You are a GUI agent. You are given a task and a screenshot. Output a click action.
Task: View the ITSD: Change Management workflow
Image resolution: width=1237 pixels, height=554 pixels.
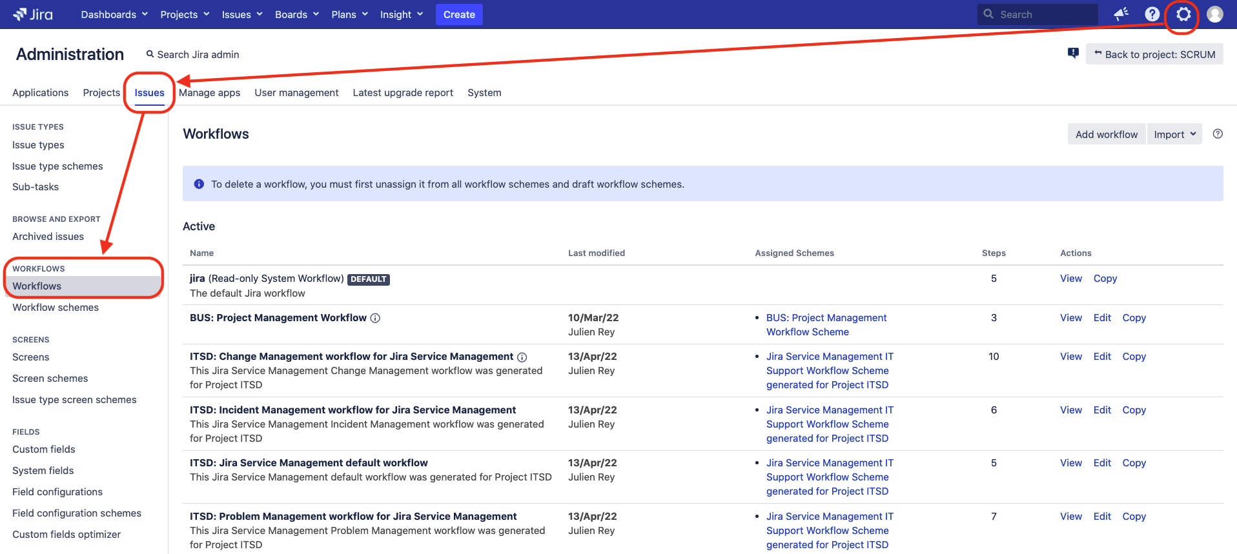(1071, 357)
